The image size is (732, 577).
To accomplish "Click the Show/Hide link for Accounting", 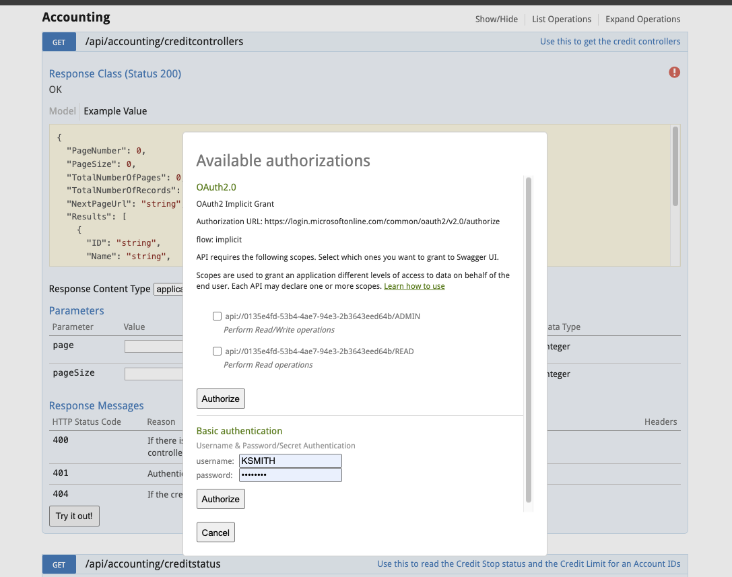I will [x=496, y=19].
